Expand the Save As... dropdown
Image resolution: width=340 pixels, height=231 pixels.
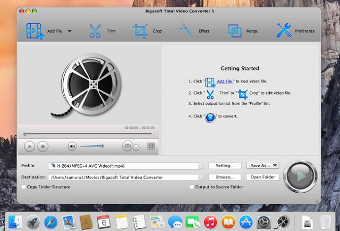(262, 166)
